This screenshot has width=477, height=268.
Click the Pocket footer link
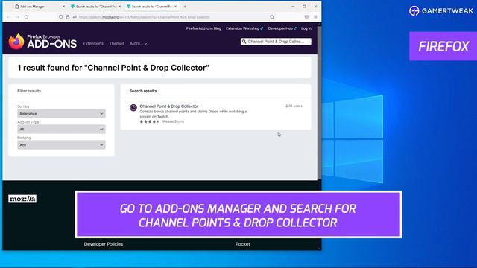pyautogui.click(x=243, y=244)
